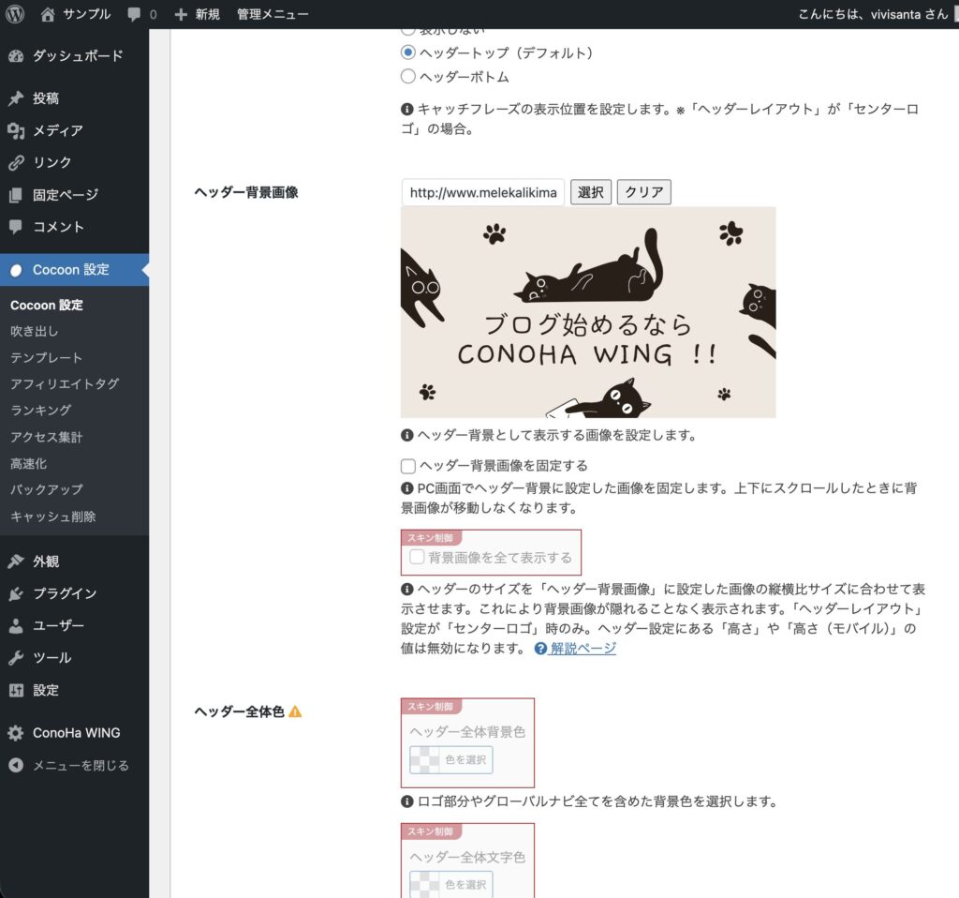This screenshot has height=898, width=959.
Task: Open the 管理メニュー in top bar
Action: pyautogui.click(x=272, y=14)
